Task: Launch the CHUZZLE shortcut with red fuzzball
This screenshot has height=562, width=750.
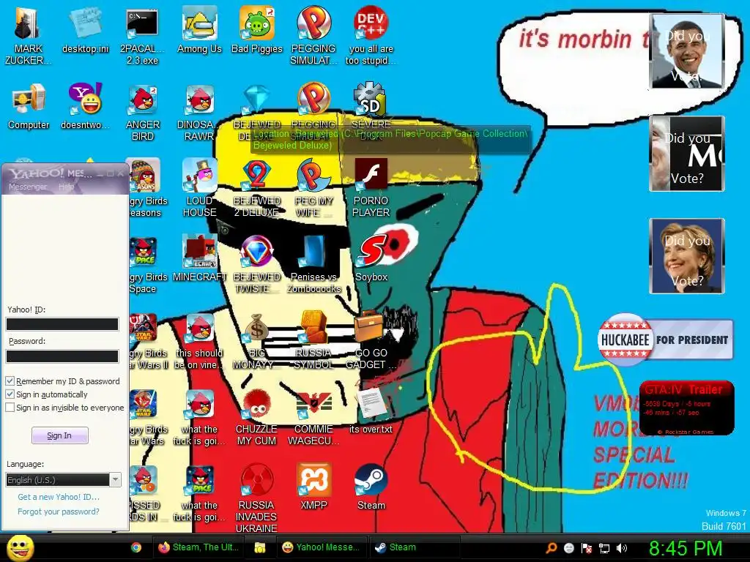Action: click(x=257, y=416)
